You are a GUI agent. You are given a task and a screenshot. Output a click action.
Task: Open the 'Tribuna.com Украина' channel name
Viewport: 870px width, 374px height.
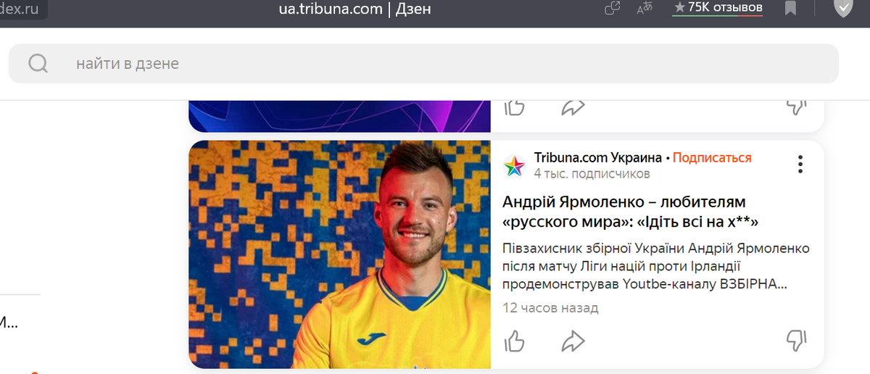(x=598, y=157)
